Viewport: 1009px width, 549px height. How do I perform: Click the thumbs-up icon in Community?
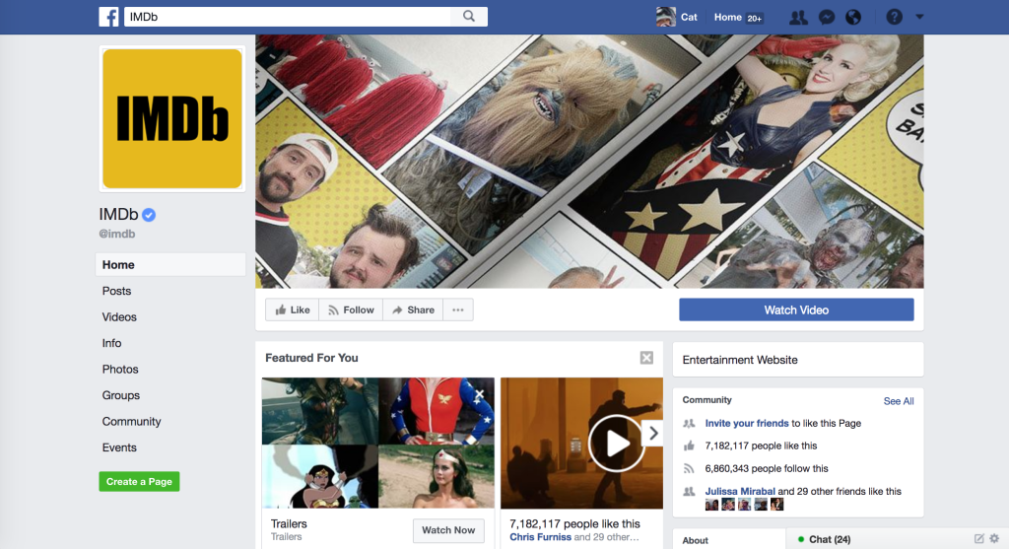pos(689,446)
